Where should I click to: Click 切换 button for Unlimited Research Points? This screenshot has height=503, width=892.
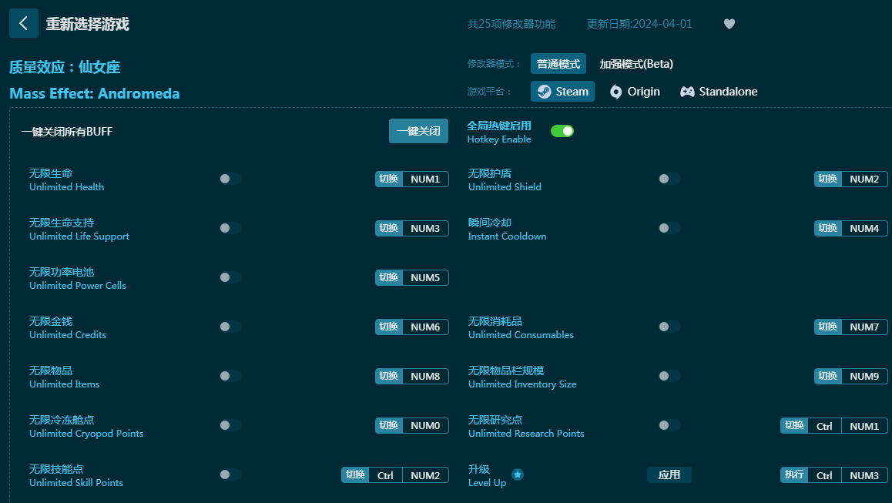pyautogui.click(x=795, y=426)
